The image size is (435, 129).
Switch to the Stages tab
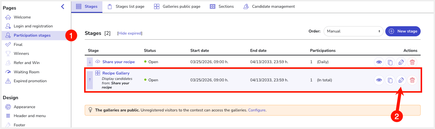tap(87, 7)
